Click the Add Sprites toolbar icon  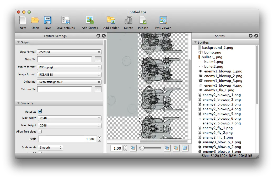(x=90, y=20)
